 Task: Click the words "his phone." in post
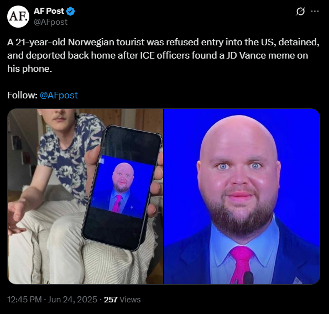[30, 69]
